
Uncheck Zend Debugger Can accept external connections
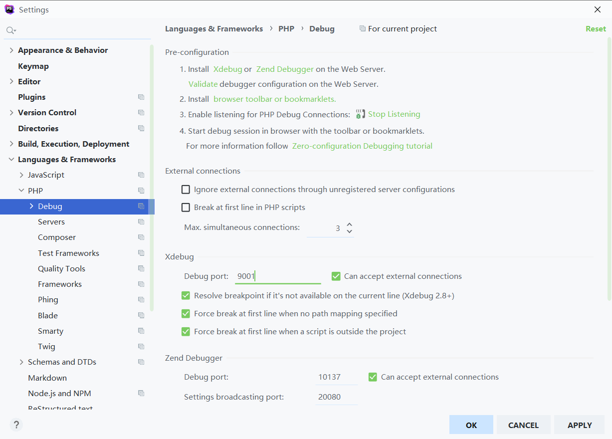coord(373,377)
